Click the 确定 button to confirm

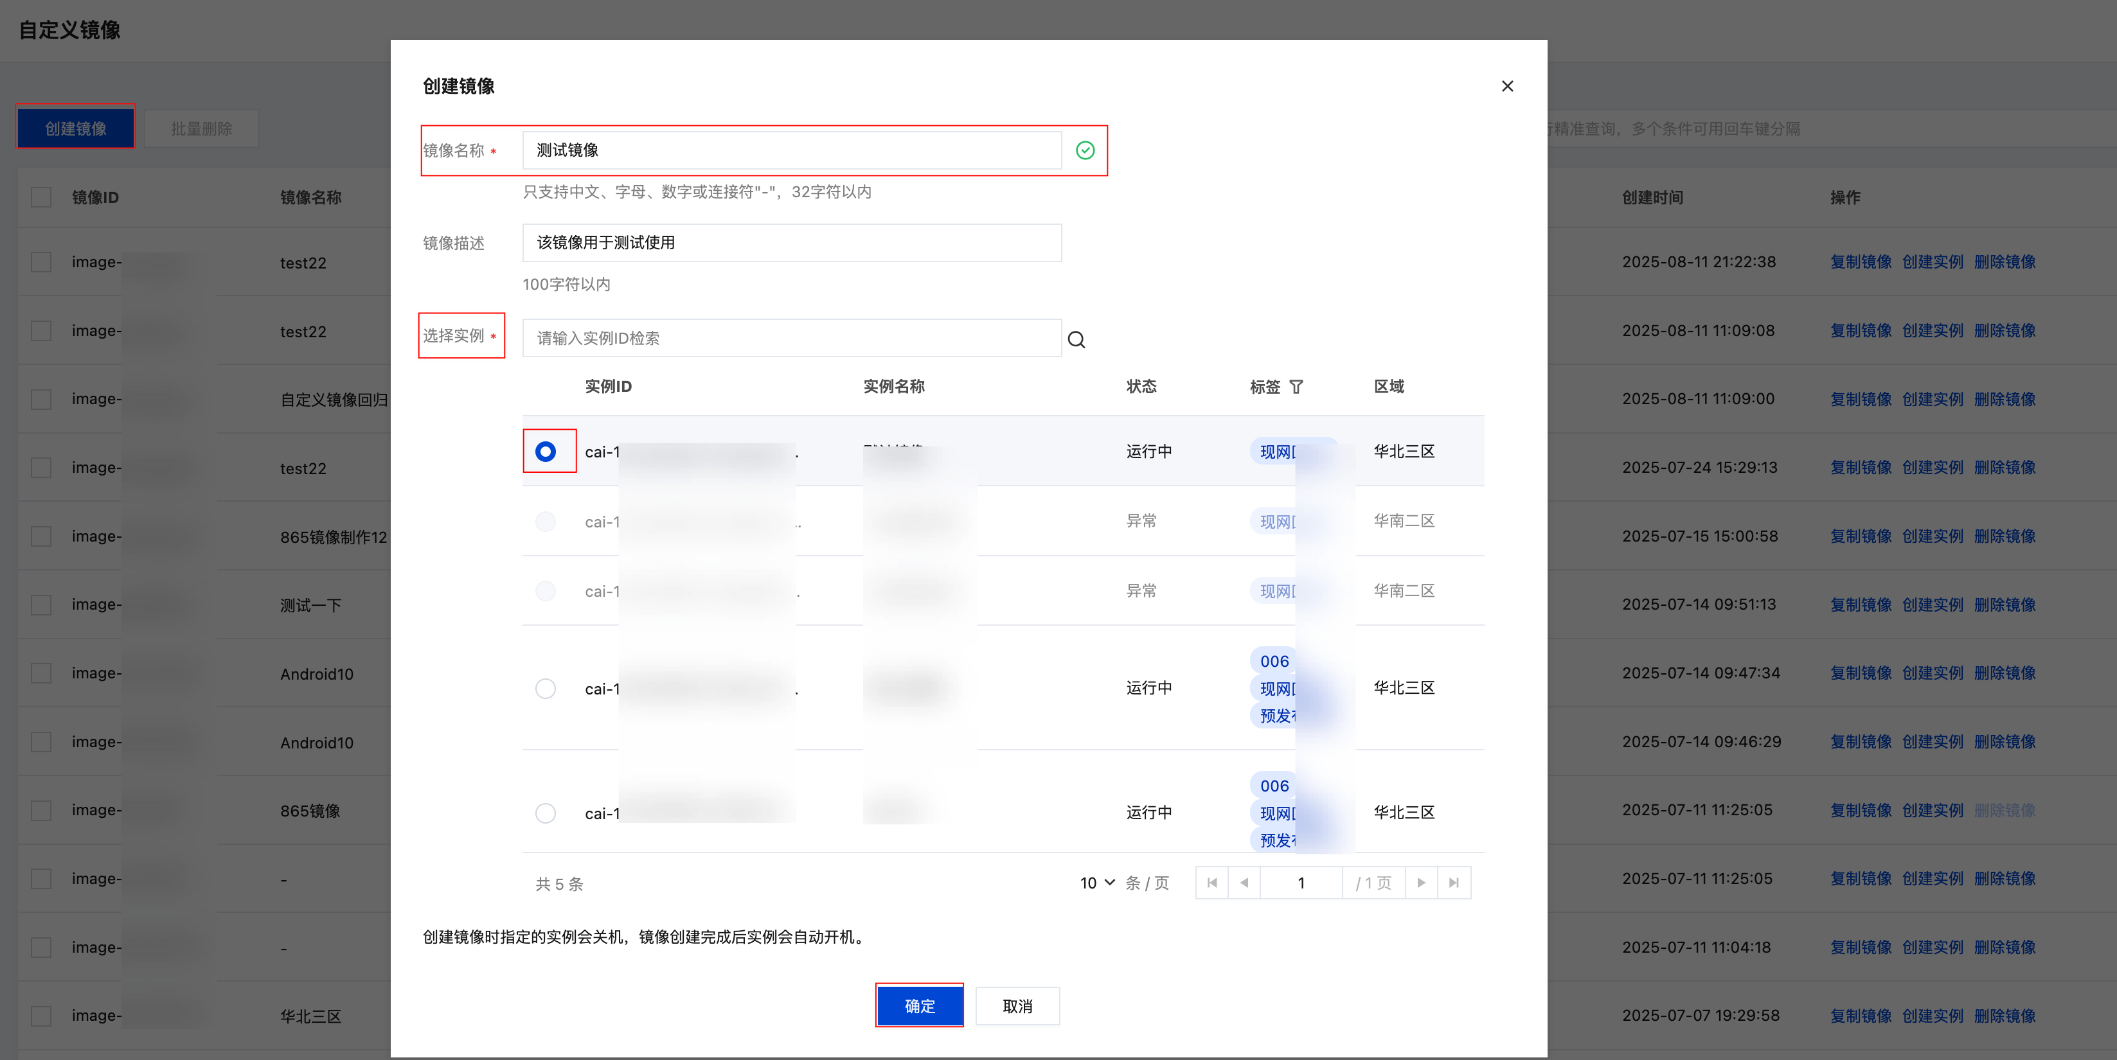pos(919,1006)
